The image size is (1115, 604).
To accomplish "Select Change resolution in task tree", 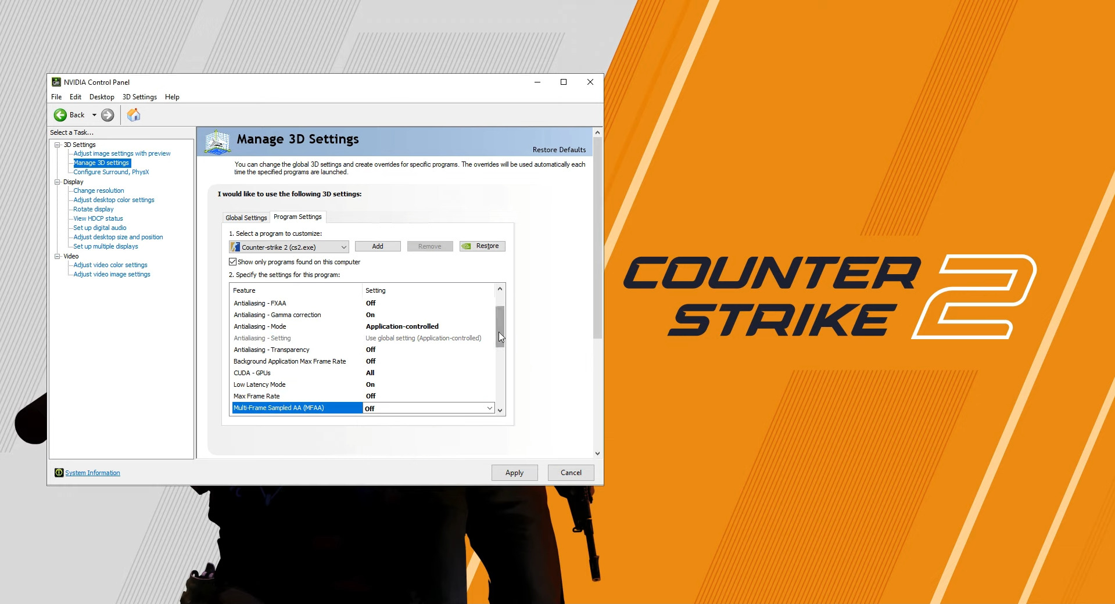I will click(x=99, y=190).
